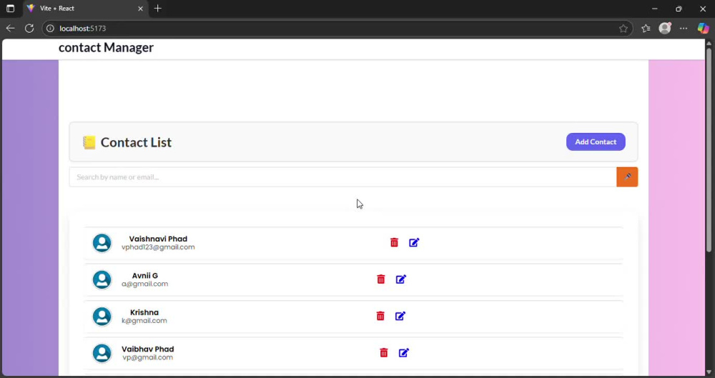Delete the Avnii G contact
The height and width of the screenshot is (378, 715).
[381, 279]
